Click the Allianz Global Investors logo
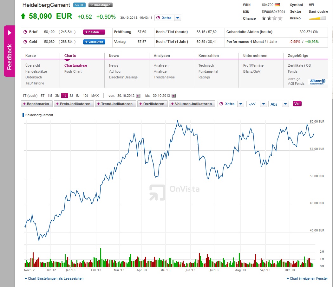 click(317, 82)
